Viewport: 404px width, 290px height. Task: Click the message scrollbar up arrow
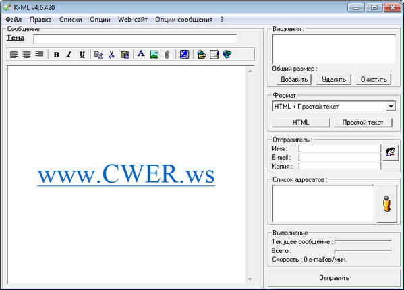pos(250,71)
